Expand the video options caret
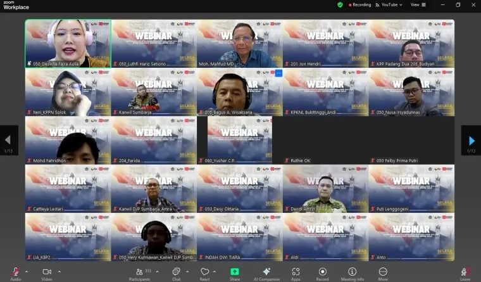The width and height of the screenshot is (481, 282). point(59,272)
